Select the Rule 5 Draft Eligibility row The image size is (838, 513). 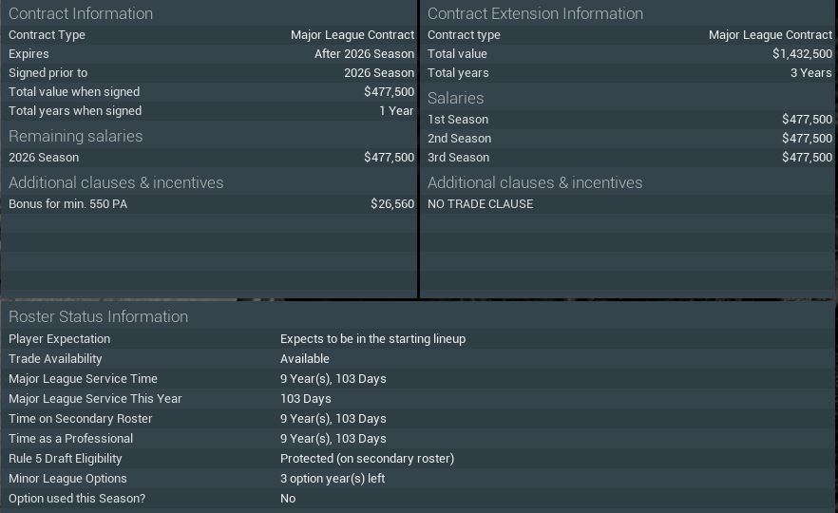click(x=418, y=459)
